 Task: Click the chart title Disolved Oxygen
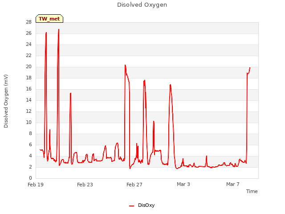point(142,5)
